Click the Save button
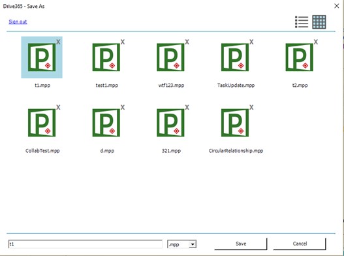The image size is (344, 256). [x=241, y=244]
